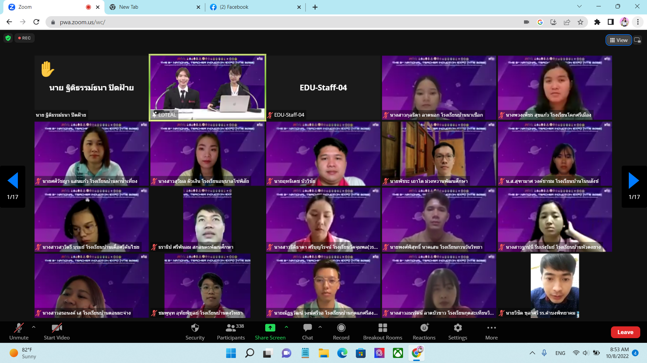Open the View layout dropdown
The height and width of the screenshot is (363, 647).
tap(619, 40)
